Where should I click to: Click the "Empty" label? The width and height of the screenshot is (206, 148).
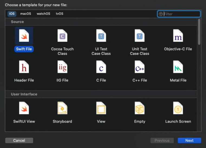[140, 122]
